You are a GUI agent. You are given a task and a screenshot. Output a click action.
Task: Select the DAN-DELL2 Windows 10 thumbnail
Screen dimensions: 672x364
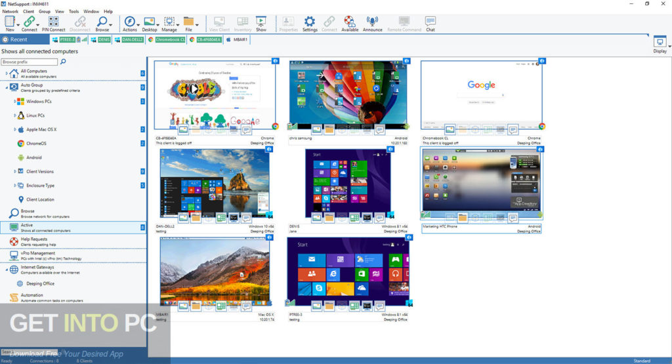215,183
